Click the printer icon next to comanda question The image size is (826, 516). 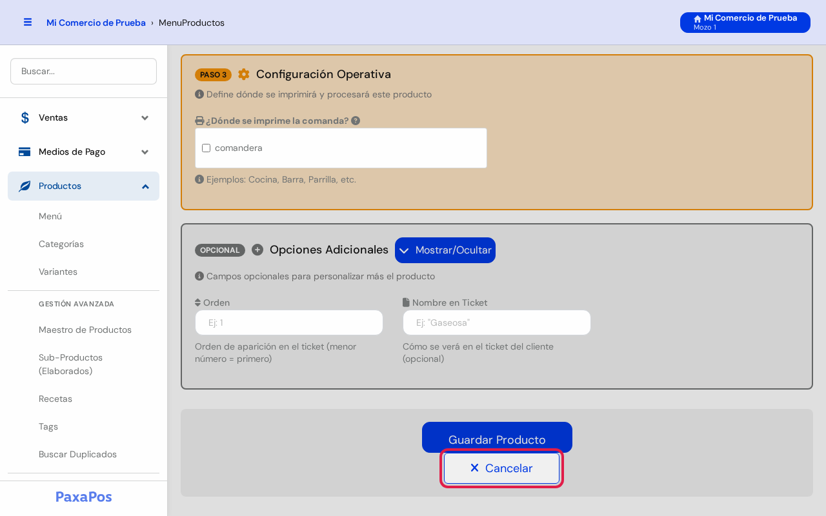coord(199,121)
